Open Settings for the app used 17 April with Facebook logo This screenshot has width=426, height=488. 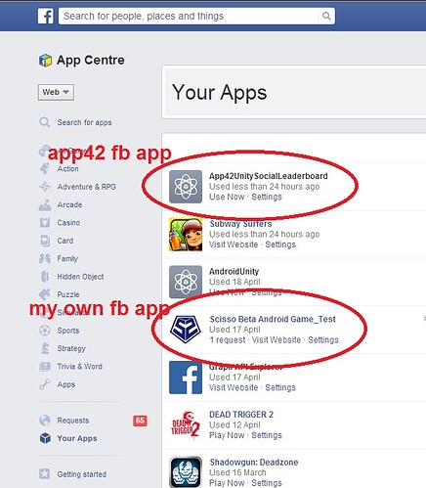280,387
